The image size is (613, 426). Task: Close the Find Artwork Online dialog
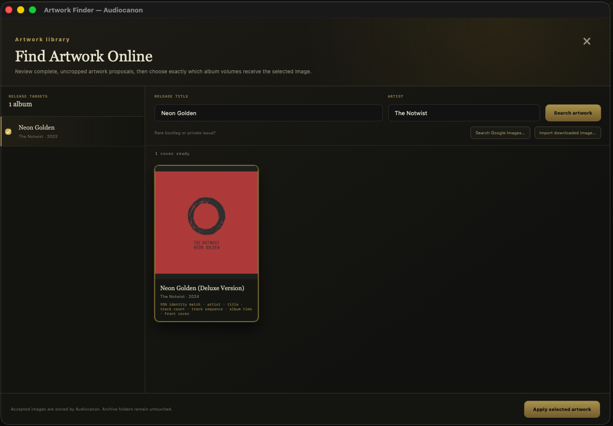pyautogui.click(x=587, y=41)
